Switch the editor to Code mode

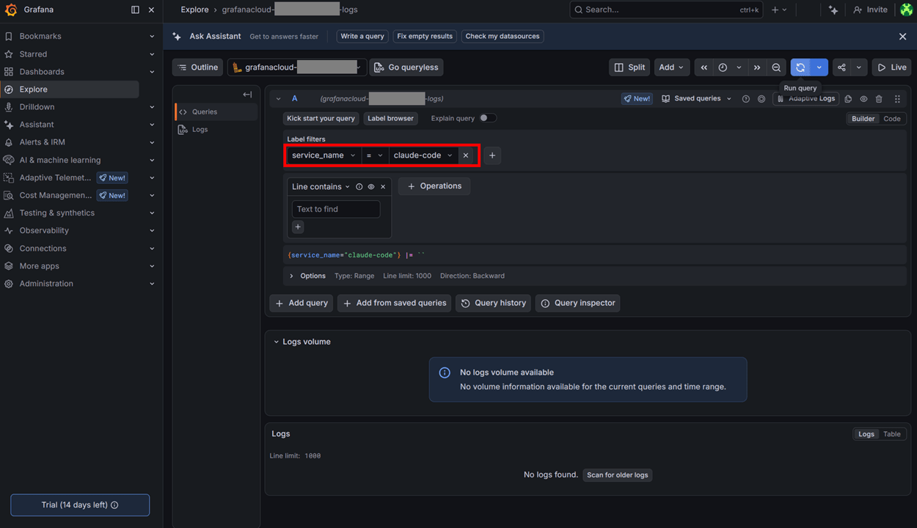891,119
